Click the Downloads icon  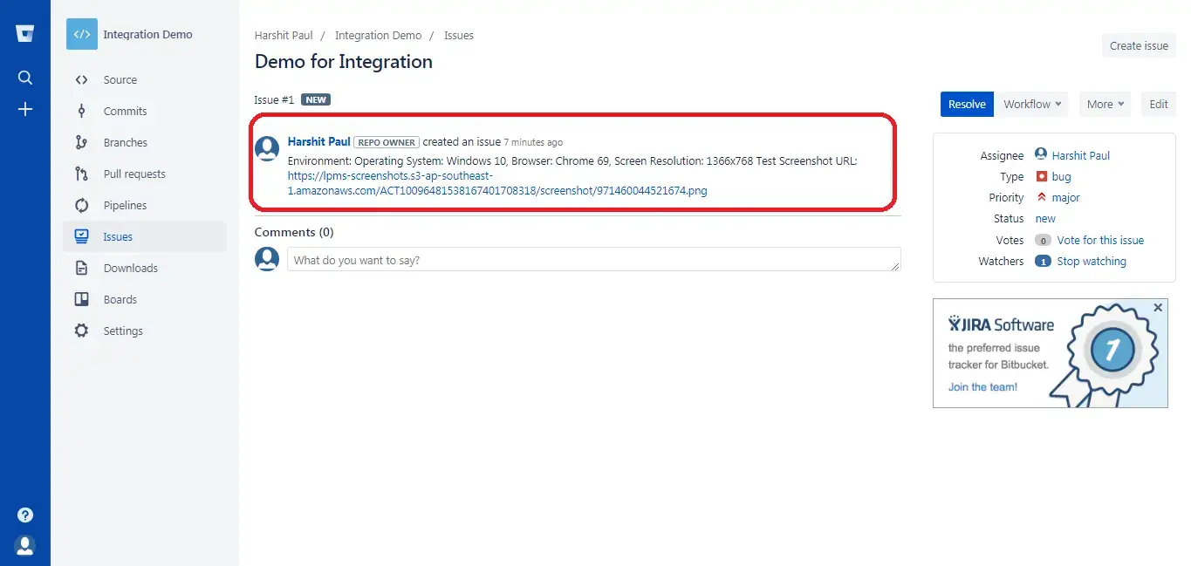coord(82,268)
